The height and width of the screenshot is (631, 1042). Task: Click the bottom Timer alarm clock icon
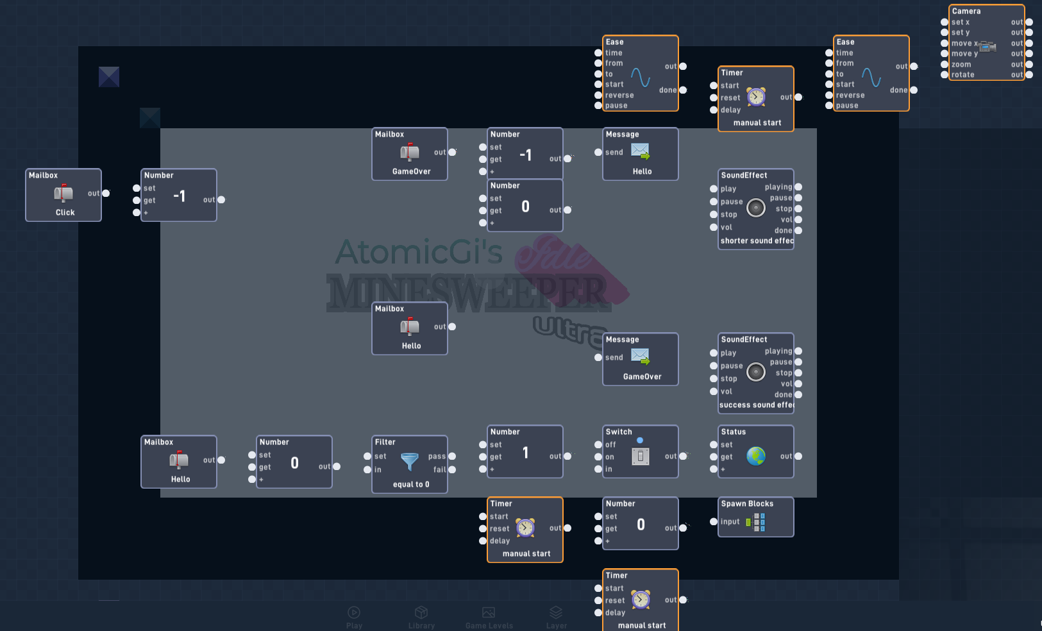pos(641,600)
